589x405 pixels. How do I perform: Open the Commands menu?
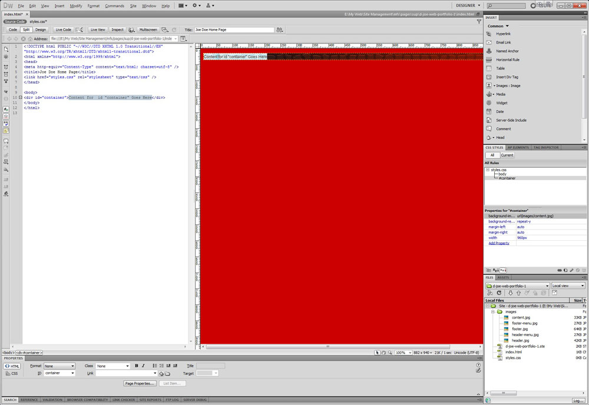(x=114, y=6)
